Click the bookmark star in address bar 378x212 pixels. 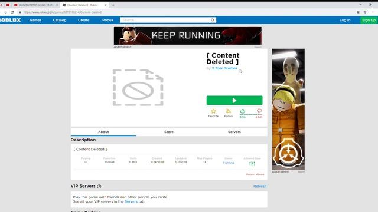[365, 12]
